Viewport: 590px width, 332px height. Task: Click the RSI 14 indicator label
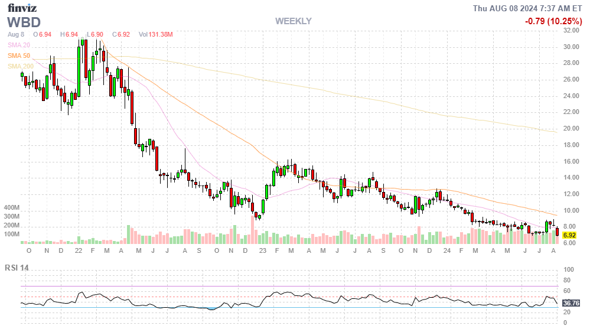(17, 268)
